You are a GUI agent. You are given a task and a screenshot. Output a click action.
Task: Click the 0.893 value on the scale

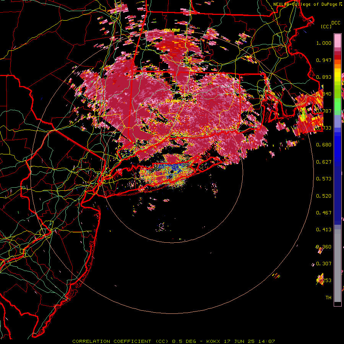pos(324,77)
